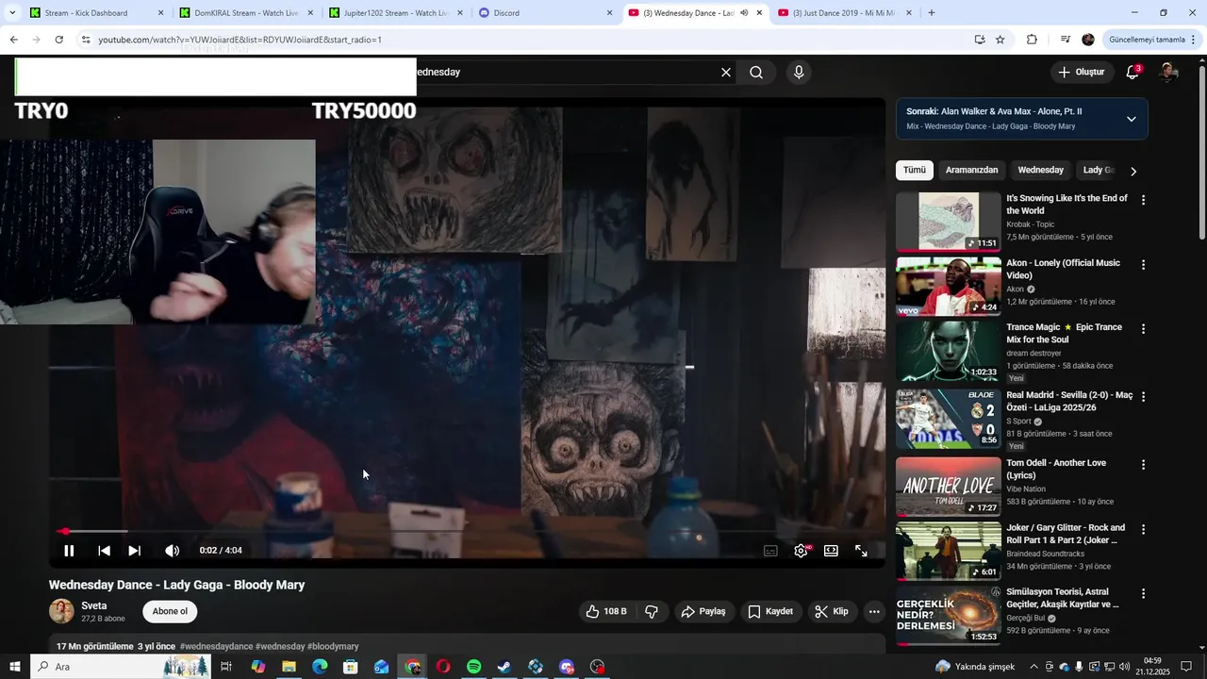Viewport: 1207px width, 679px height.
Task: Open more actions menu beside Klip
Action: tap(874, 611)
